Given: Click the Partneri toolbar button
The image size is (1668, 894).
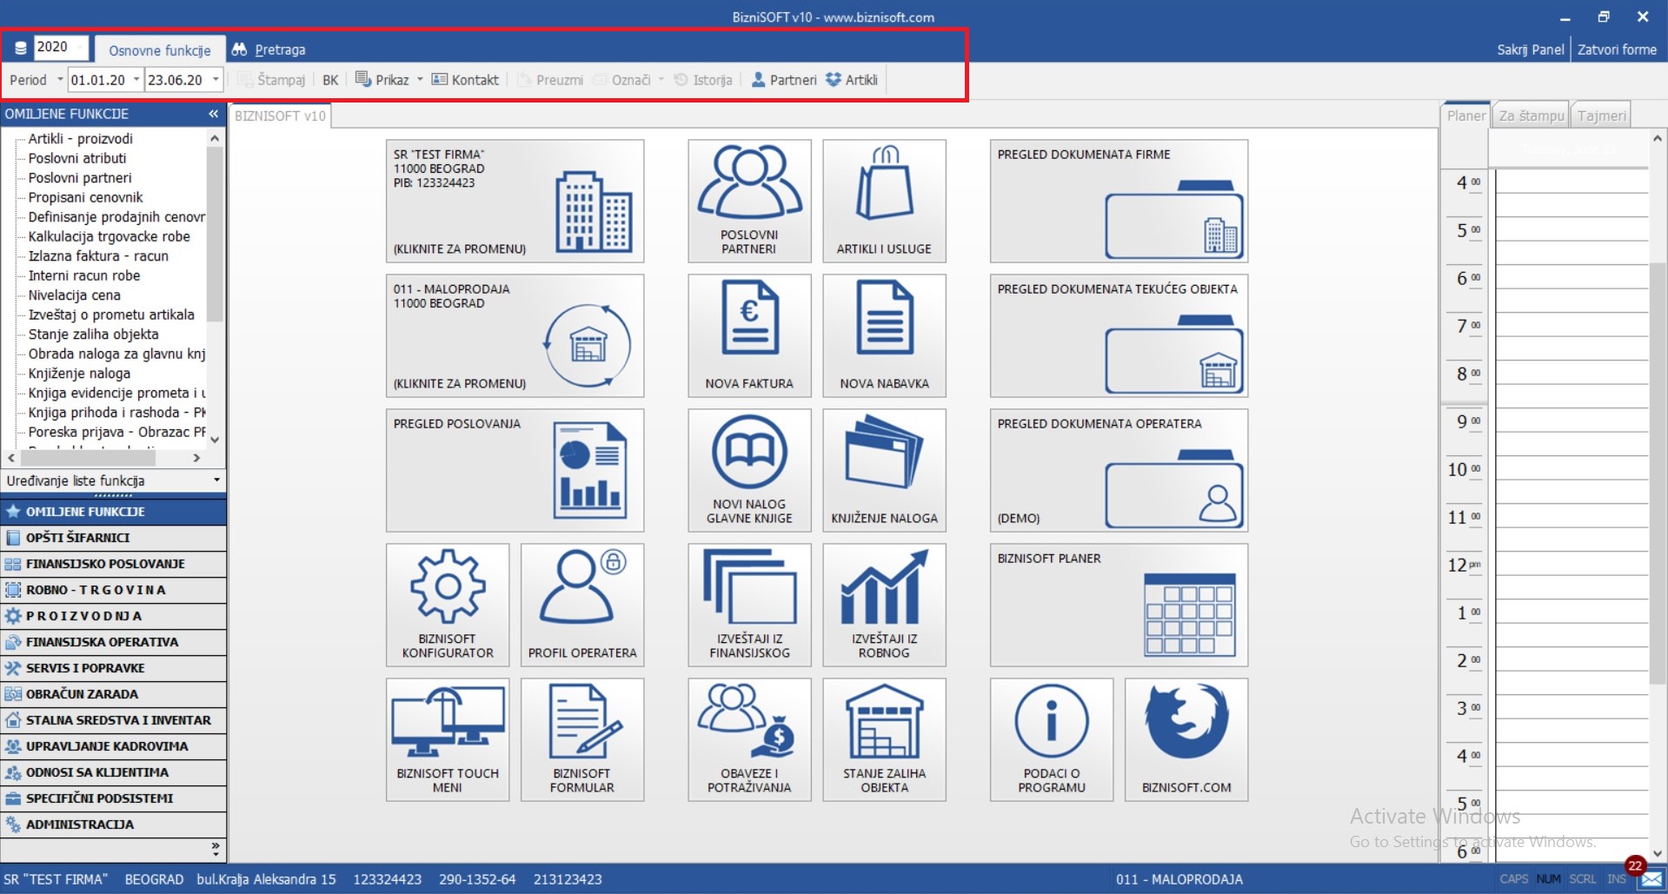Looking at the screenshot, I should pyautogui.click(x=784, y=80).
